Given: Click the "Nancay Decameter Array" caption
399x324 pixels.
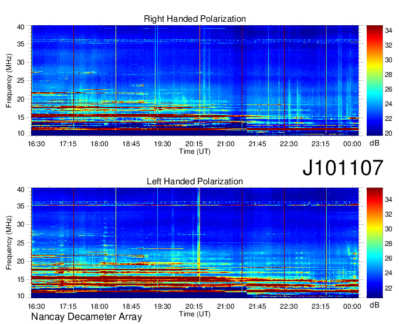Looking at the screenshot, I should (86, 317).
